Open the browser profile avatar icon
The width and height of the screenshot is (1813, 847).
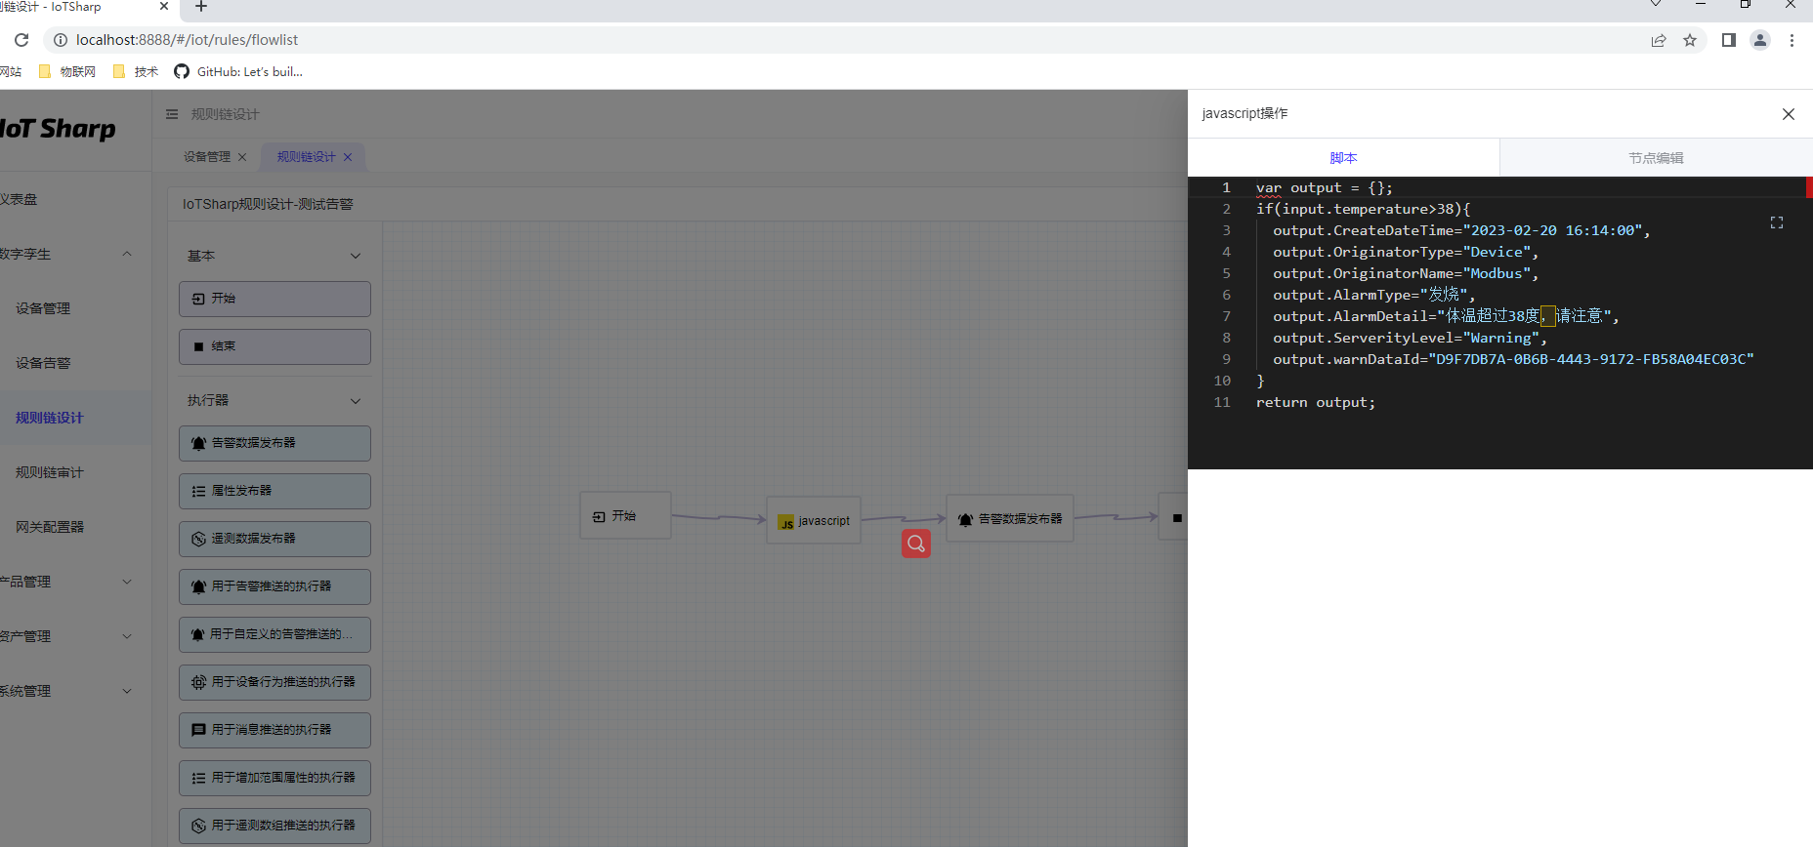pyautogui.click(x=1759, y=40)
